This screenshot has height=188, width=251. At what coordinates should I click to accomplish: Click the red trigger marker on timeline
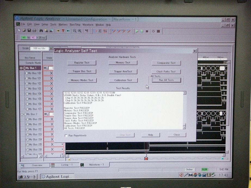point(146,159)
